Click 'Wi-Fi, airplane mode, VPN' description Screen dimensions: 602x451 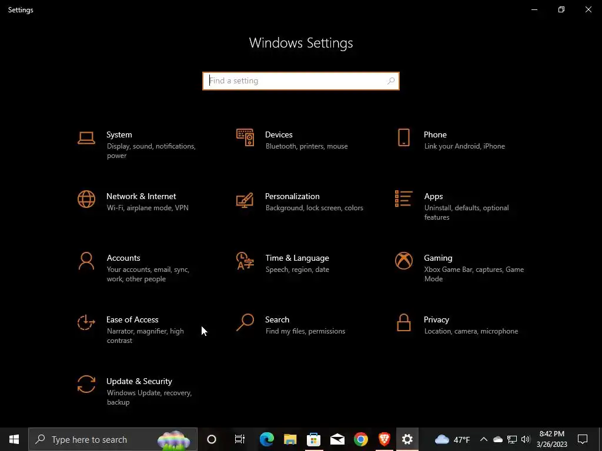[x=148, y=208]
